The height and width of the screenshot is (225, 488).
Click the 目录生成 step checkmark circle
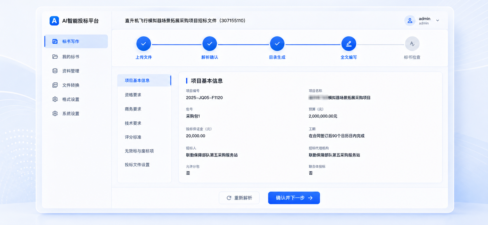[277, 44]
